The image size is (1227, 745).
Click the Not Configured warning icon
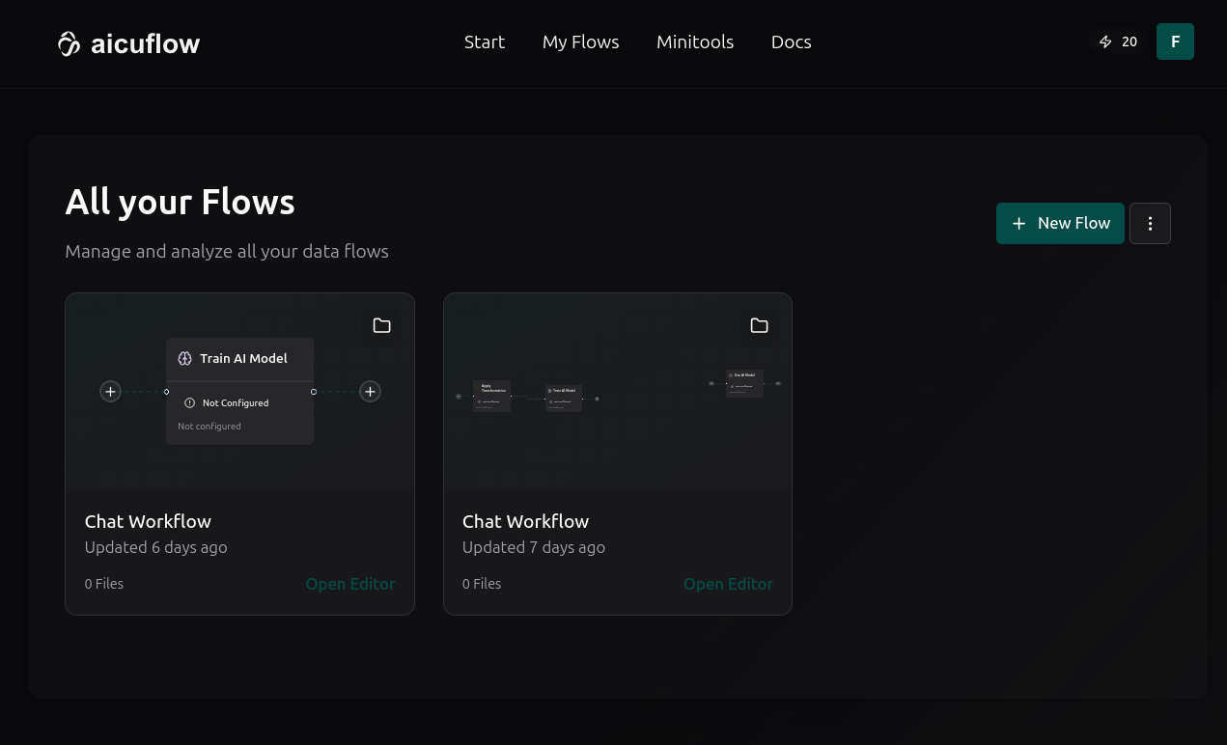190,403
